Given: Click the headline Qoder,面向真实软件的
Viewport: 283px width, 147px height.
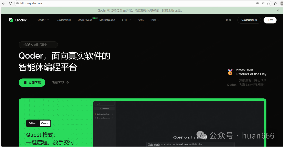Looking at the screenshot, I should (64, 56).
